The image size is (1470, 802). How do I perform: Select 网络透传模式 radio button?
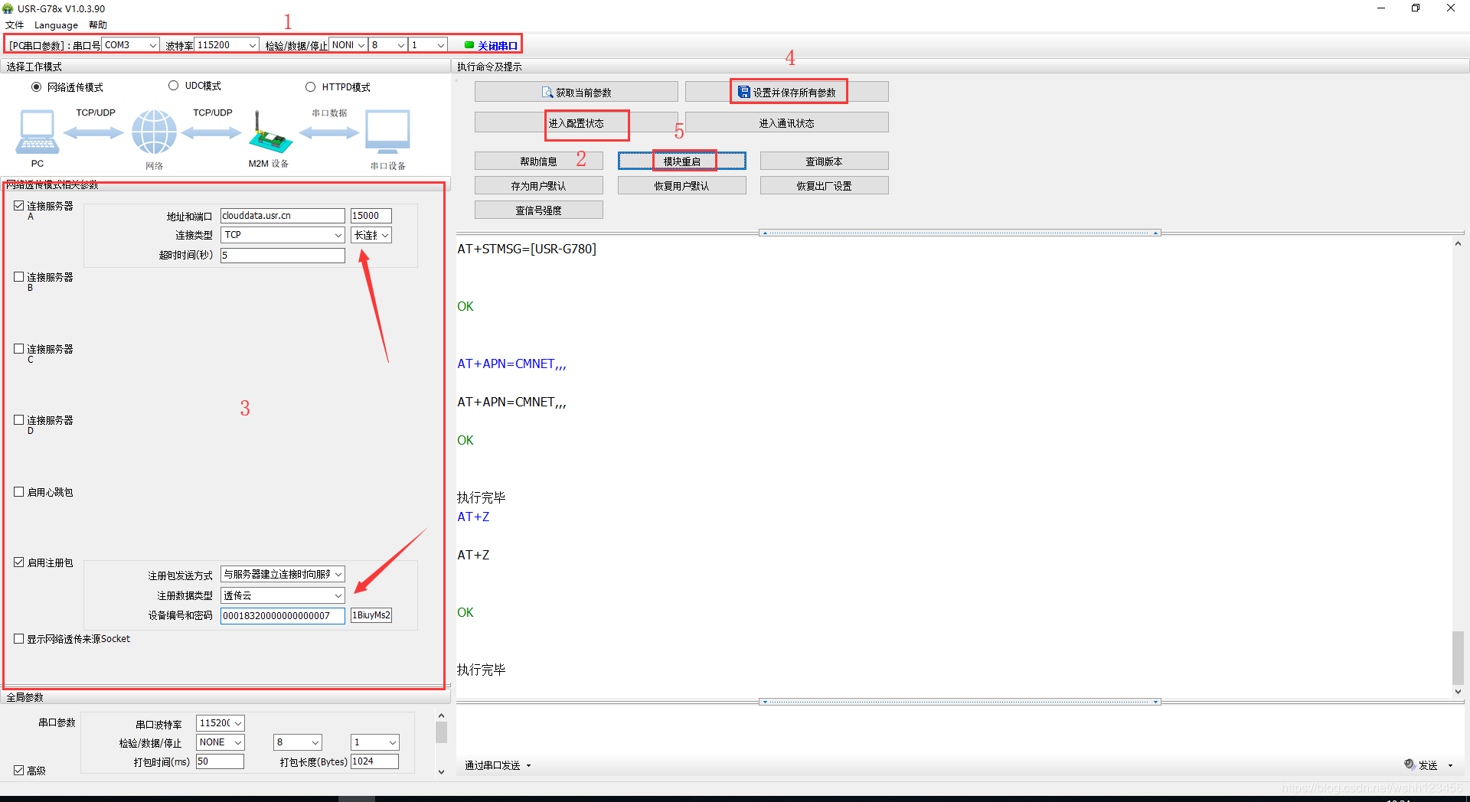pyautogui.click(x=36, y=87)
